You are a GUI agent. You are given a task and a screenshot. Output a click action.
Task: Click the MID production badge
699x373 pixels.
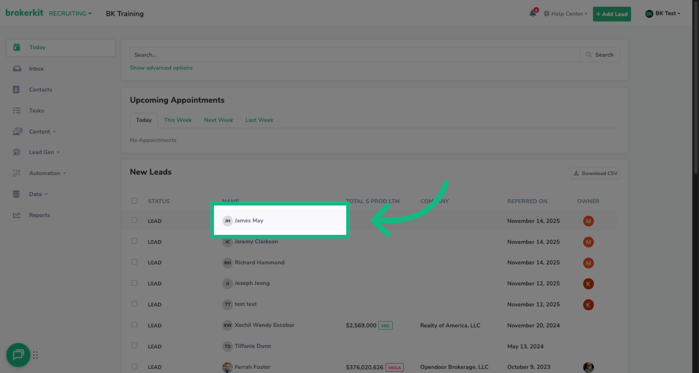[x=386, y=326]
